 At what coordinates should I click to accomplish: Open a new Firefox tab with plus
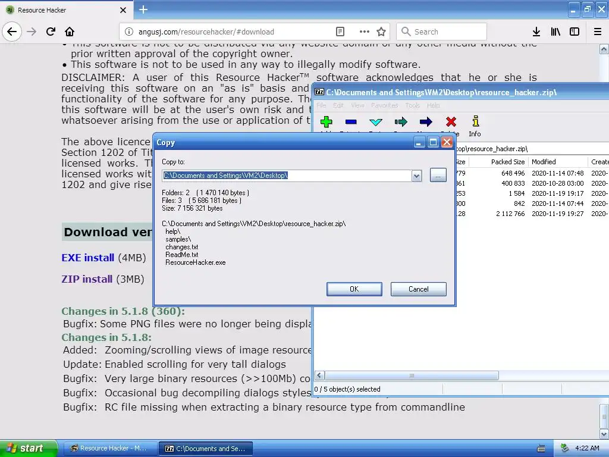coord(143,10)
